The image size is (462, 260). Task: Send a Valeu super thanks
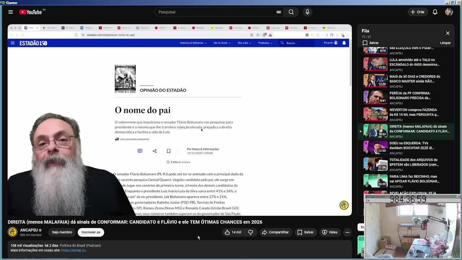click(330, 232)
